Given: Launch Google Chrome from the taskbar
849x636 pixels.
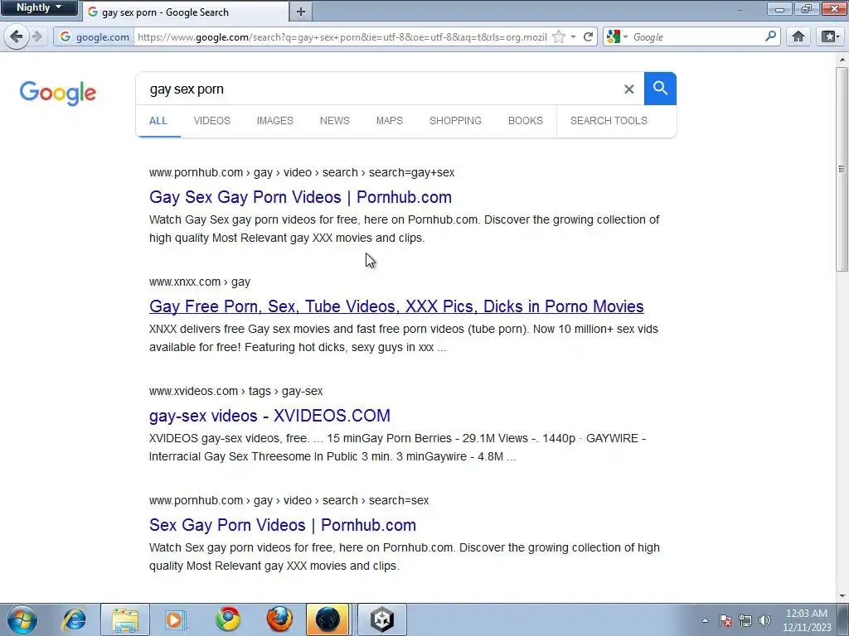Looking at the screenshot, I should coord(228,619).
